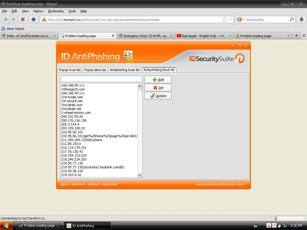
Task: Switch to Problem loading page taskbar item
Action: pyautogui.click(x=39, y=226)
